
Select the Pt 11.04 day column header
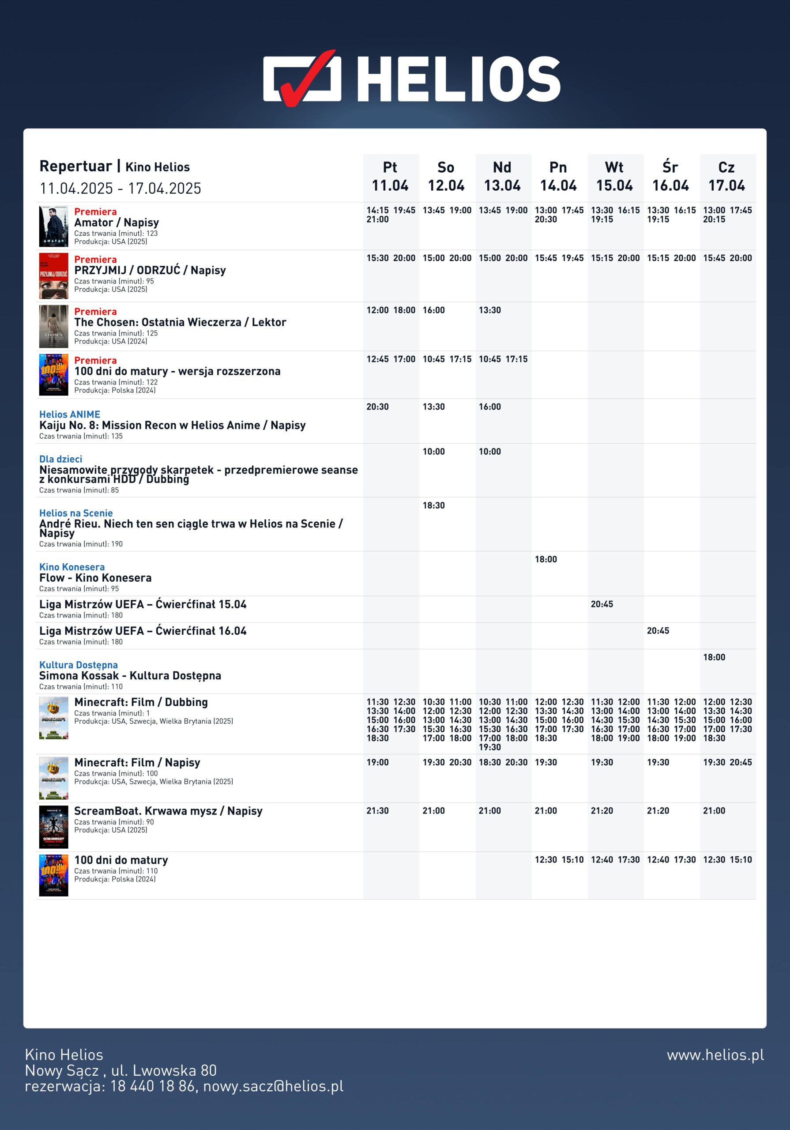pos(390,177)
